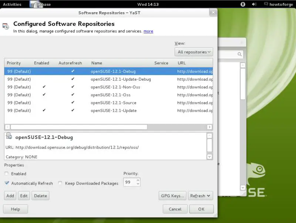Increase the Priority with the up arrow
This screenshot has width=296, height=223.
tap(138, 180)
